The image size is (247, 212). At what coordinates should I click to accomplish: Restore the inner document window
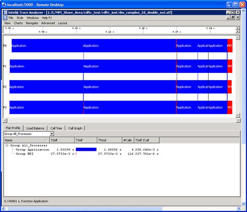233,18
